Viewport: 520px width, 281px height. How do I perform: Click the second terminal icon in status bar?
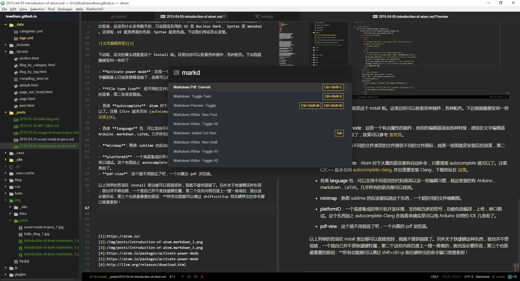pos(196,277)
